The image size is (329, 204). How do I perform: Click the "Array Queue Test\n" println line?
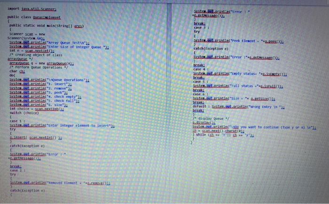point(49,43)
